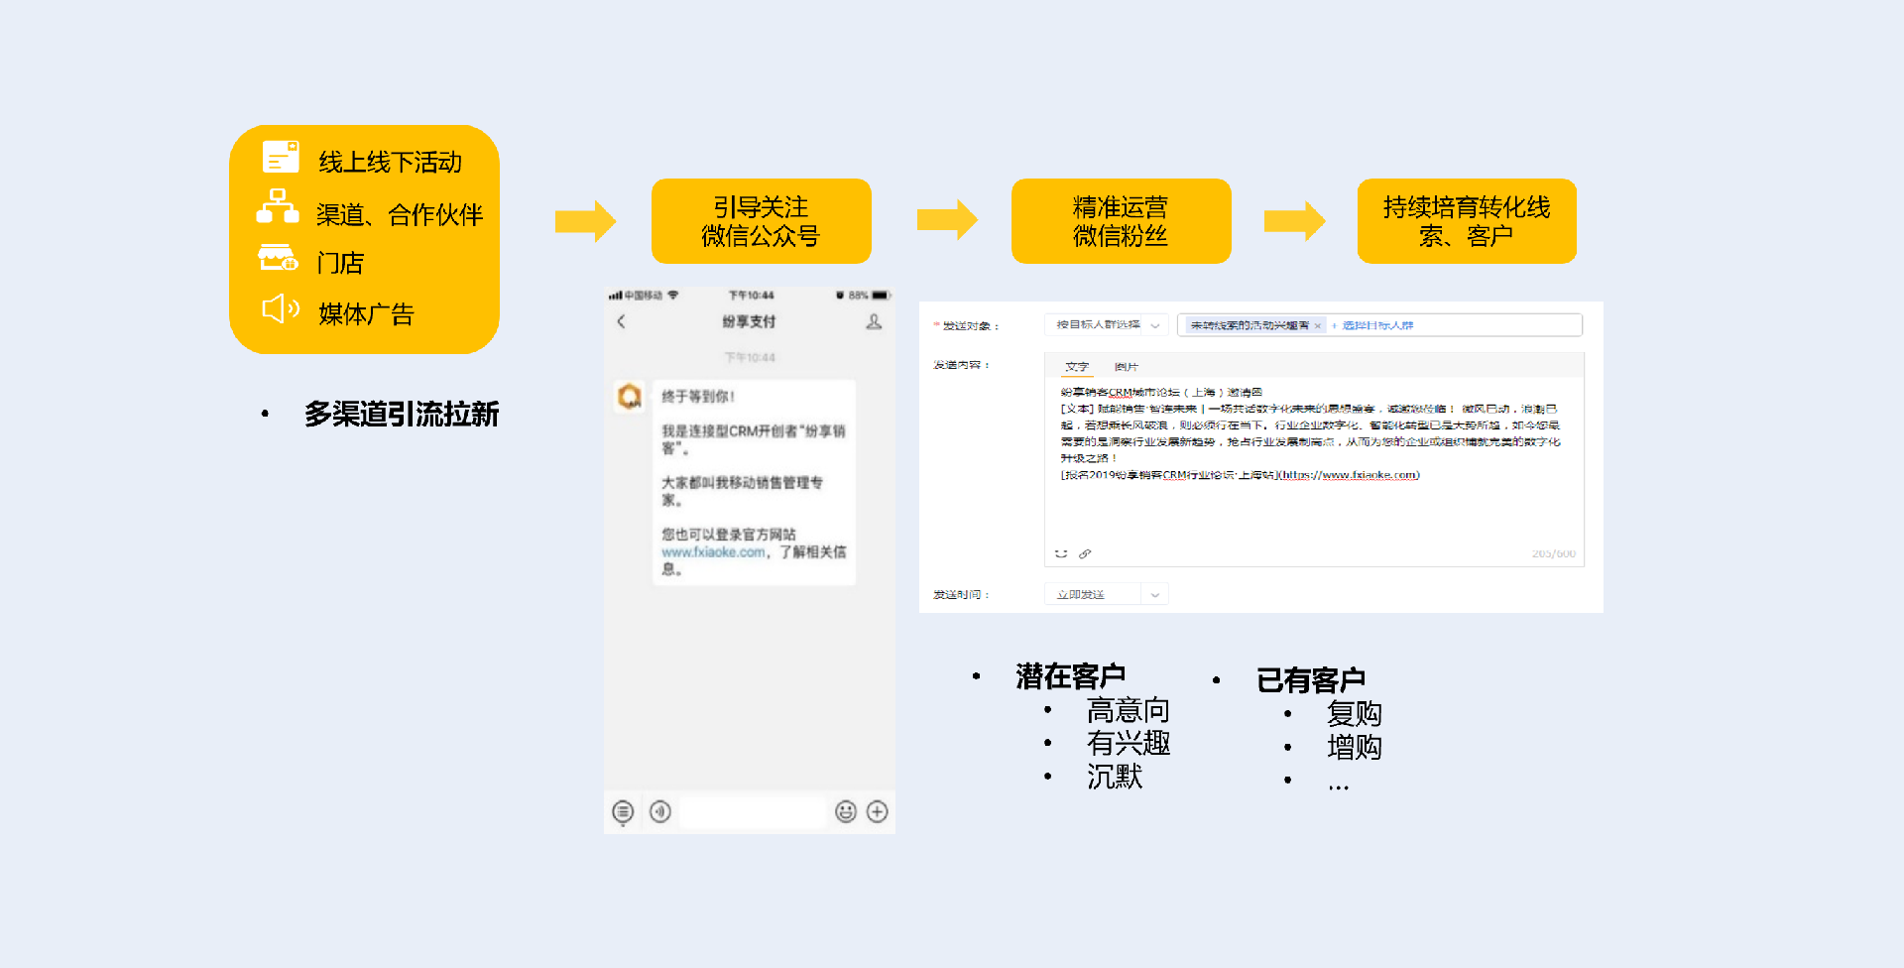Viewport: 1904px width, 968px height.
Task: Click the 沉默 bullet item
Action: click(1115, 777)
